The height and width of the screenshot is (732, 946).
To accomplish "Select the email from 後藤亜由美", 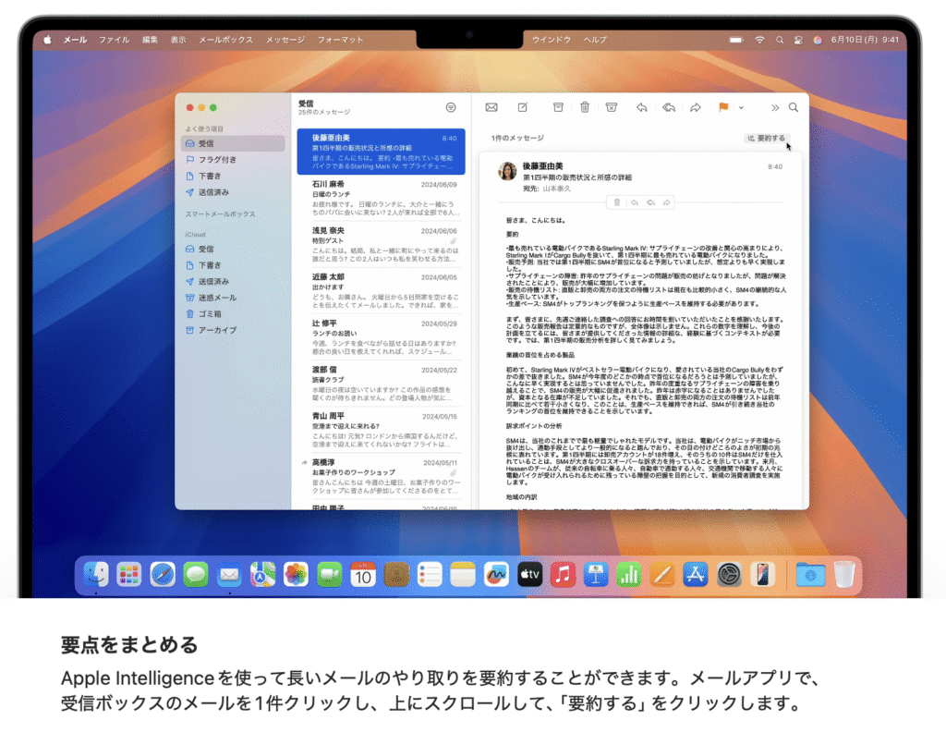I will (x=381, y=152).
